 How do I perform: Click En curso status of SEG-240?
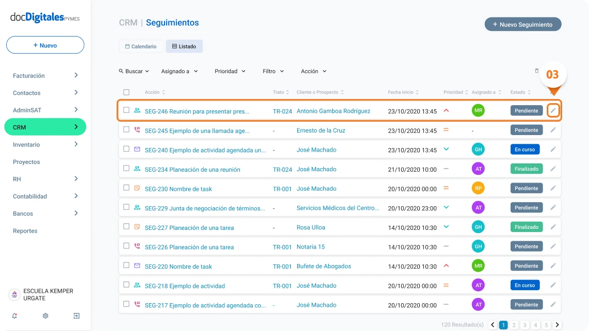point(525,150)
